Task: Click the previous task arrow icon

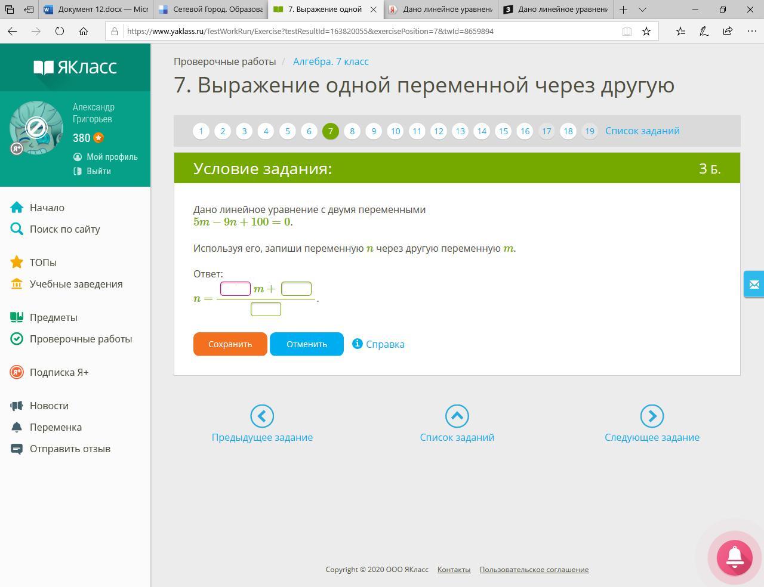Action: 262,416
